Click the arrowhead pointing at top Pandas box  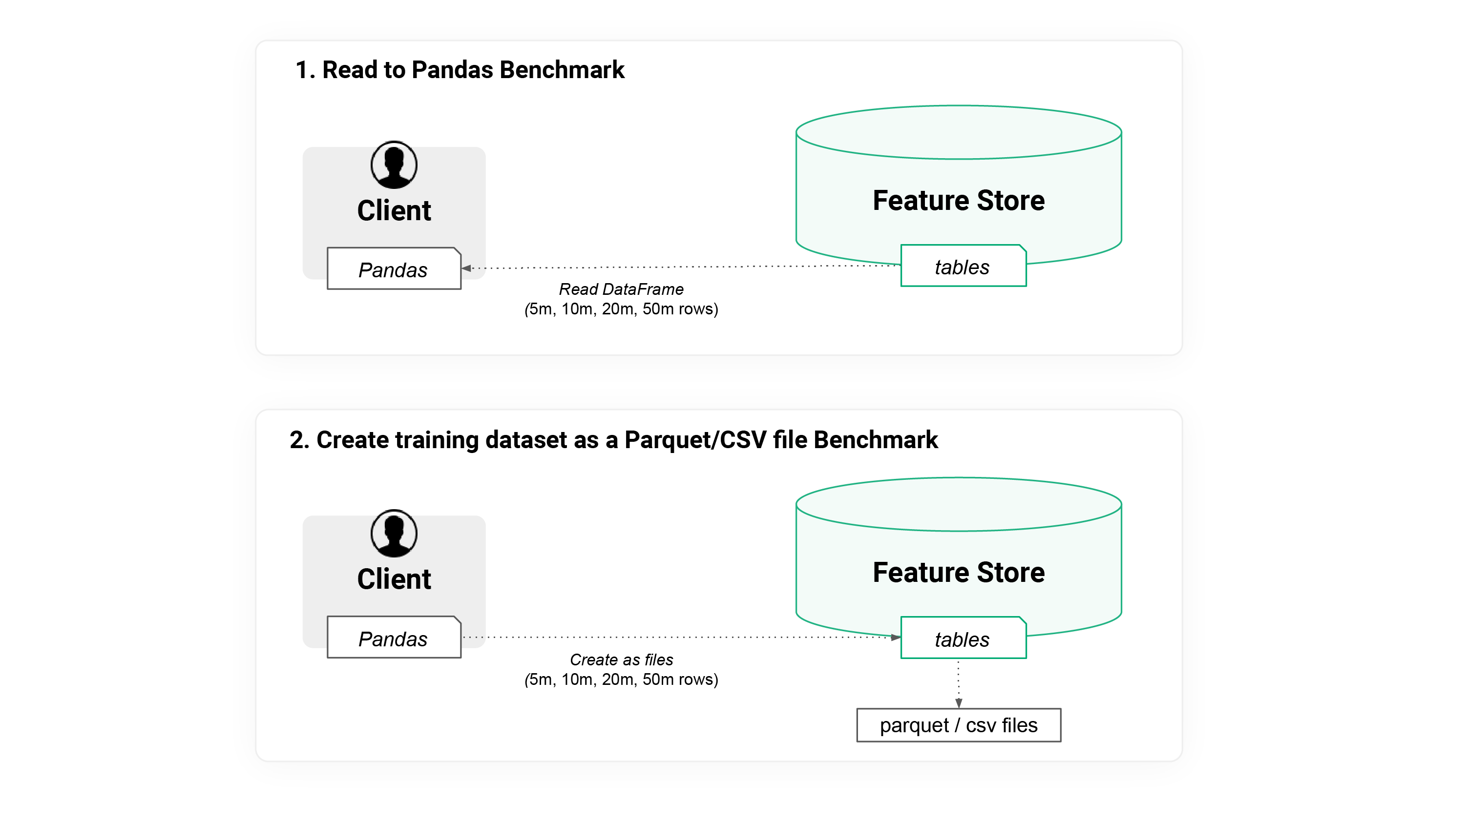[x=466, y=268]
